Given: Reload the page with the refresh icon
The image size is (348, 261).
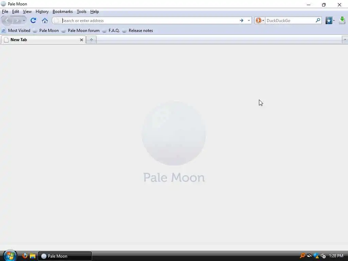Looking at the screenshot, I should (33, 21).
